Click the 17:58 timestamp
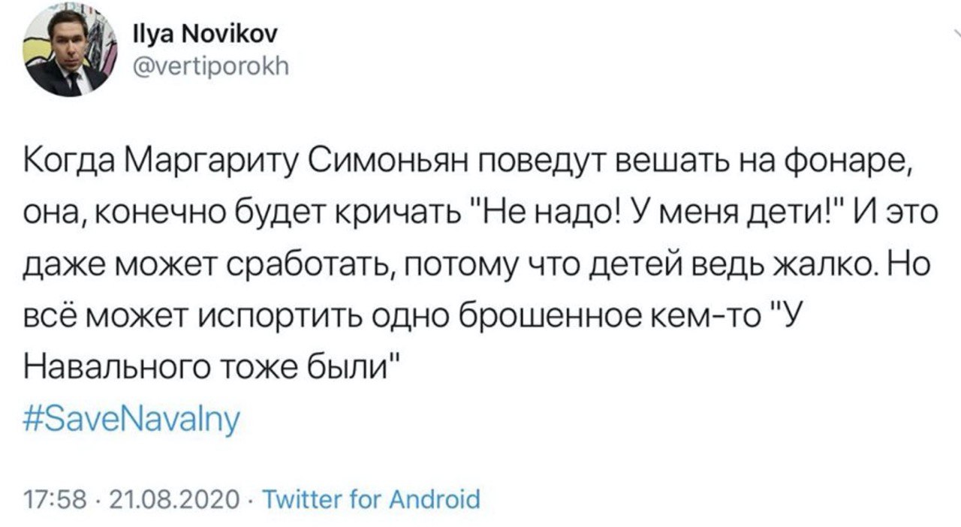 click(x=45, y=498)
